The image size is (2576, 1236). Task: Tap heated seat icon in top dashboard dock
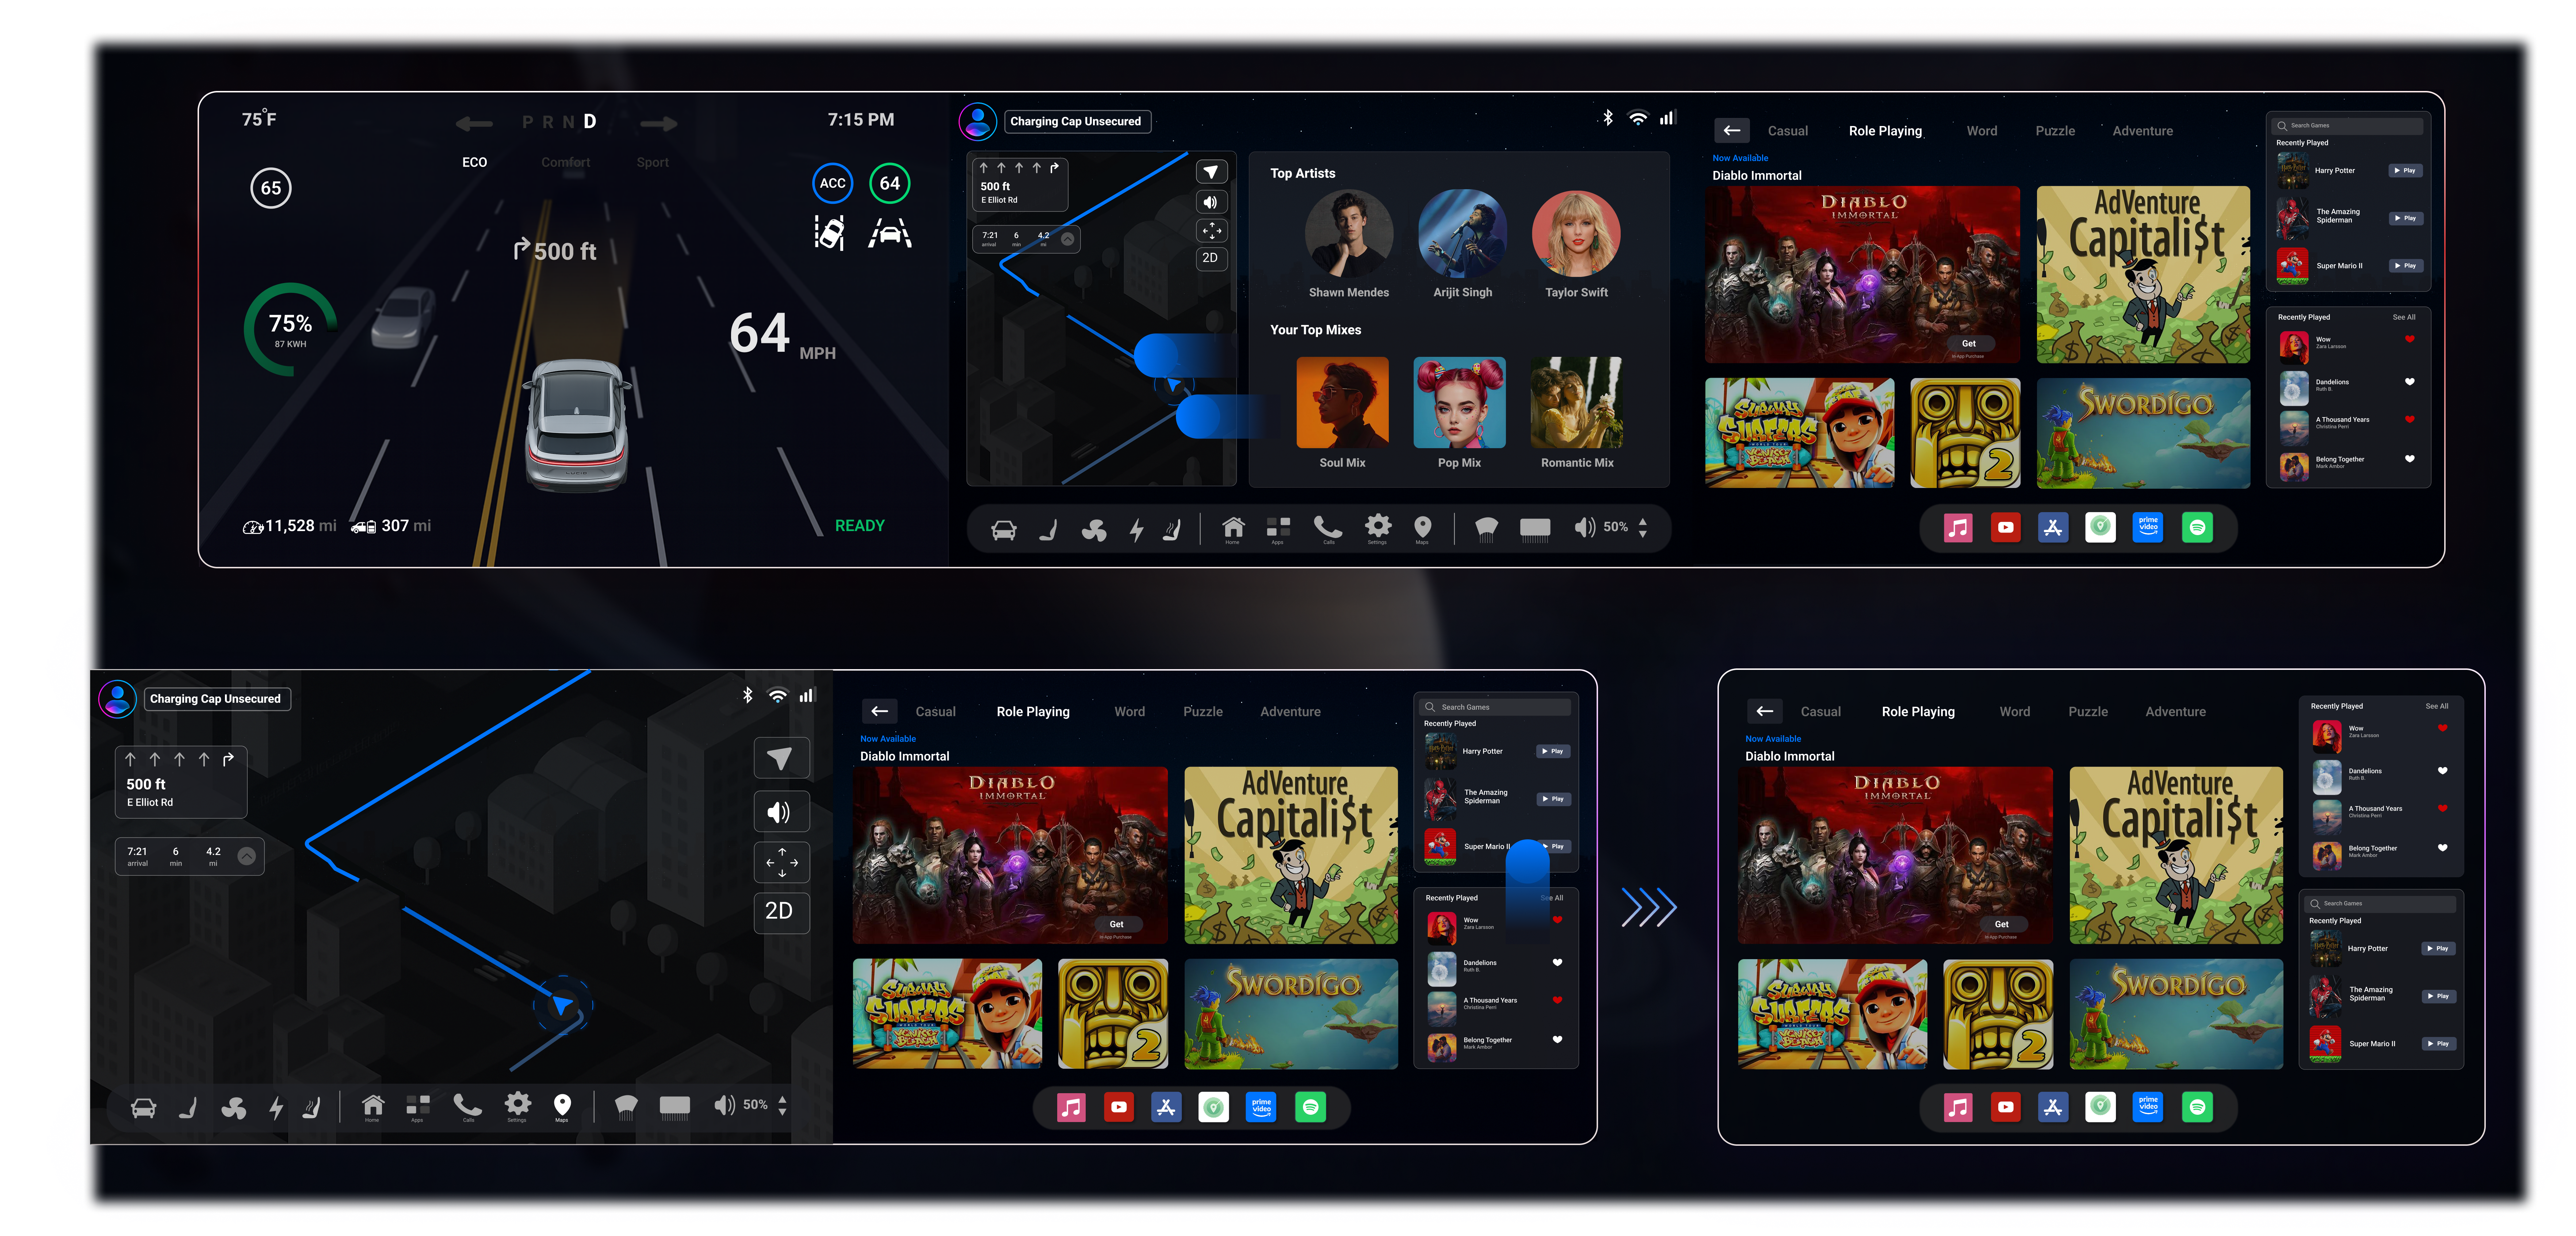1172,530
